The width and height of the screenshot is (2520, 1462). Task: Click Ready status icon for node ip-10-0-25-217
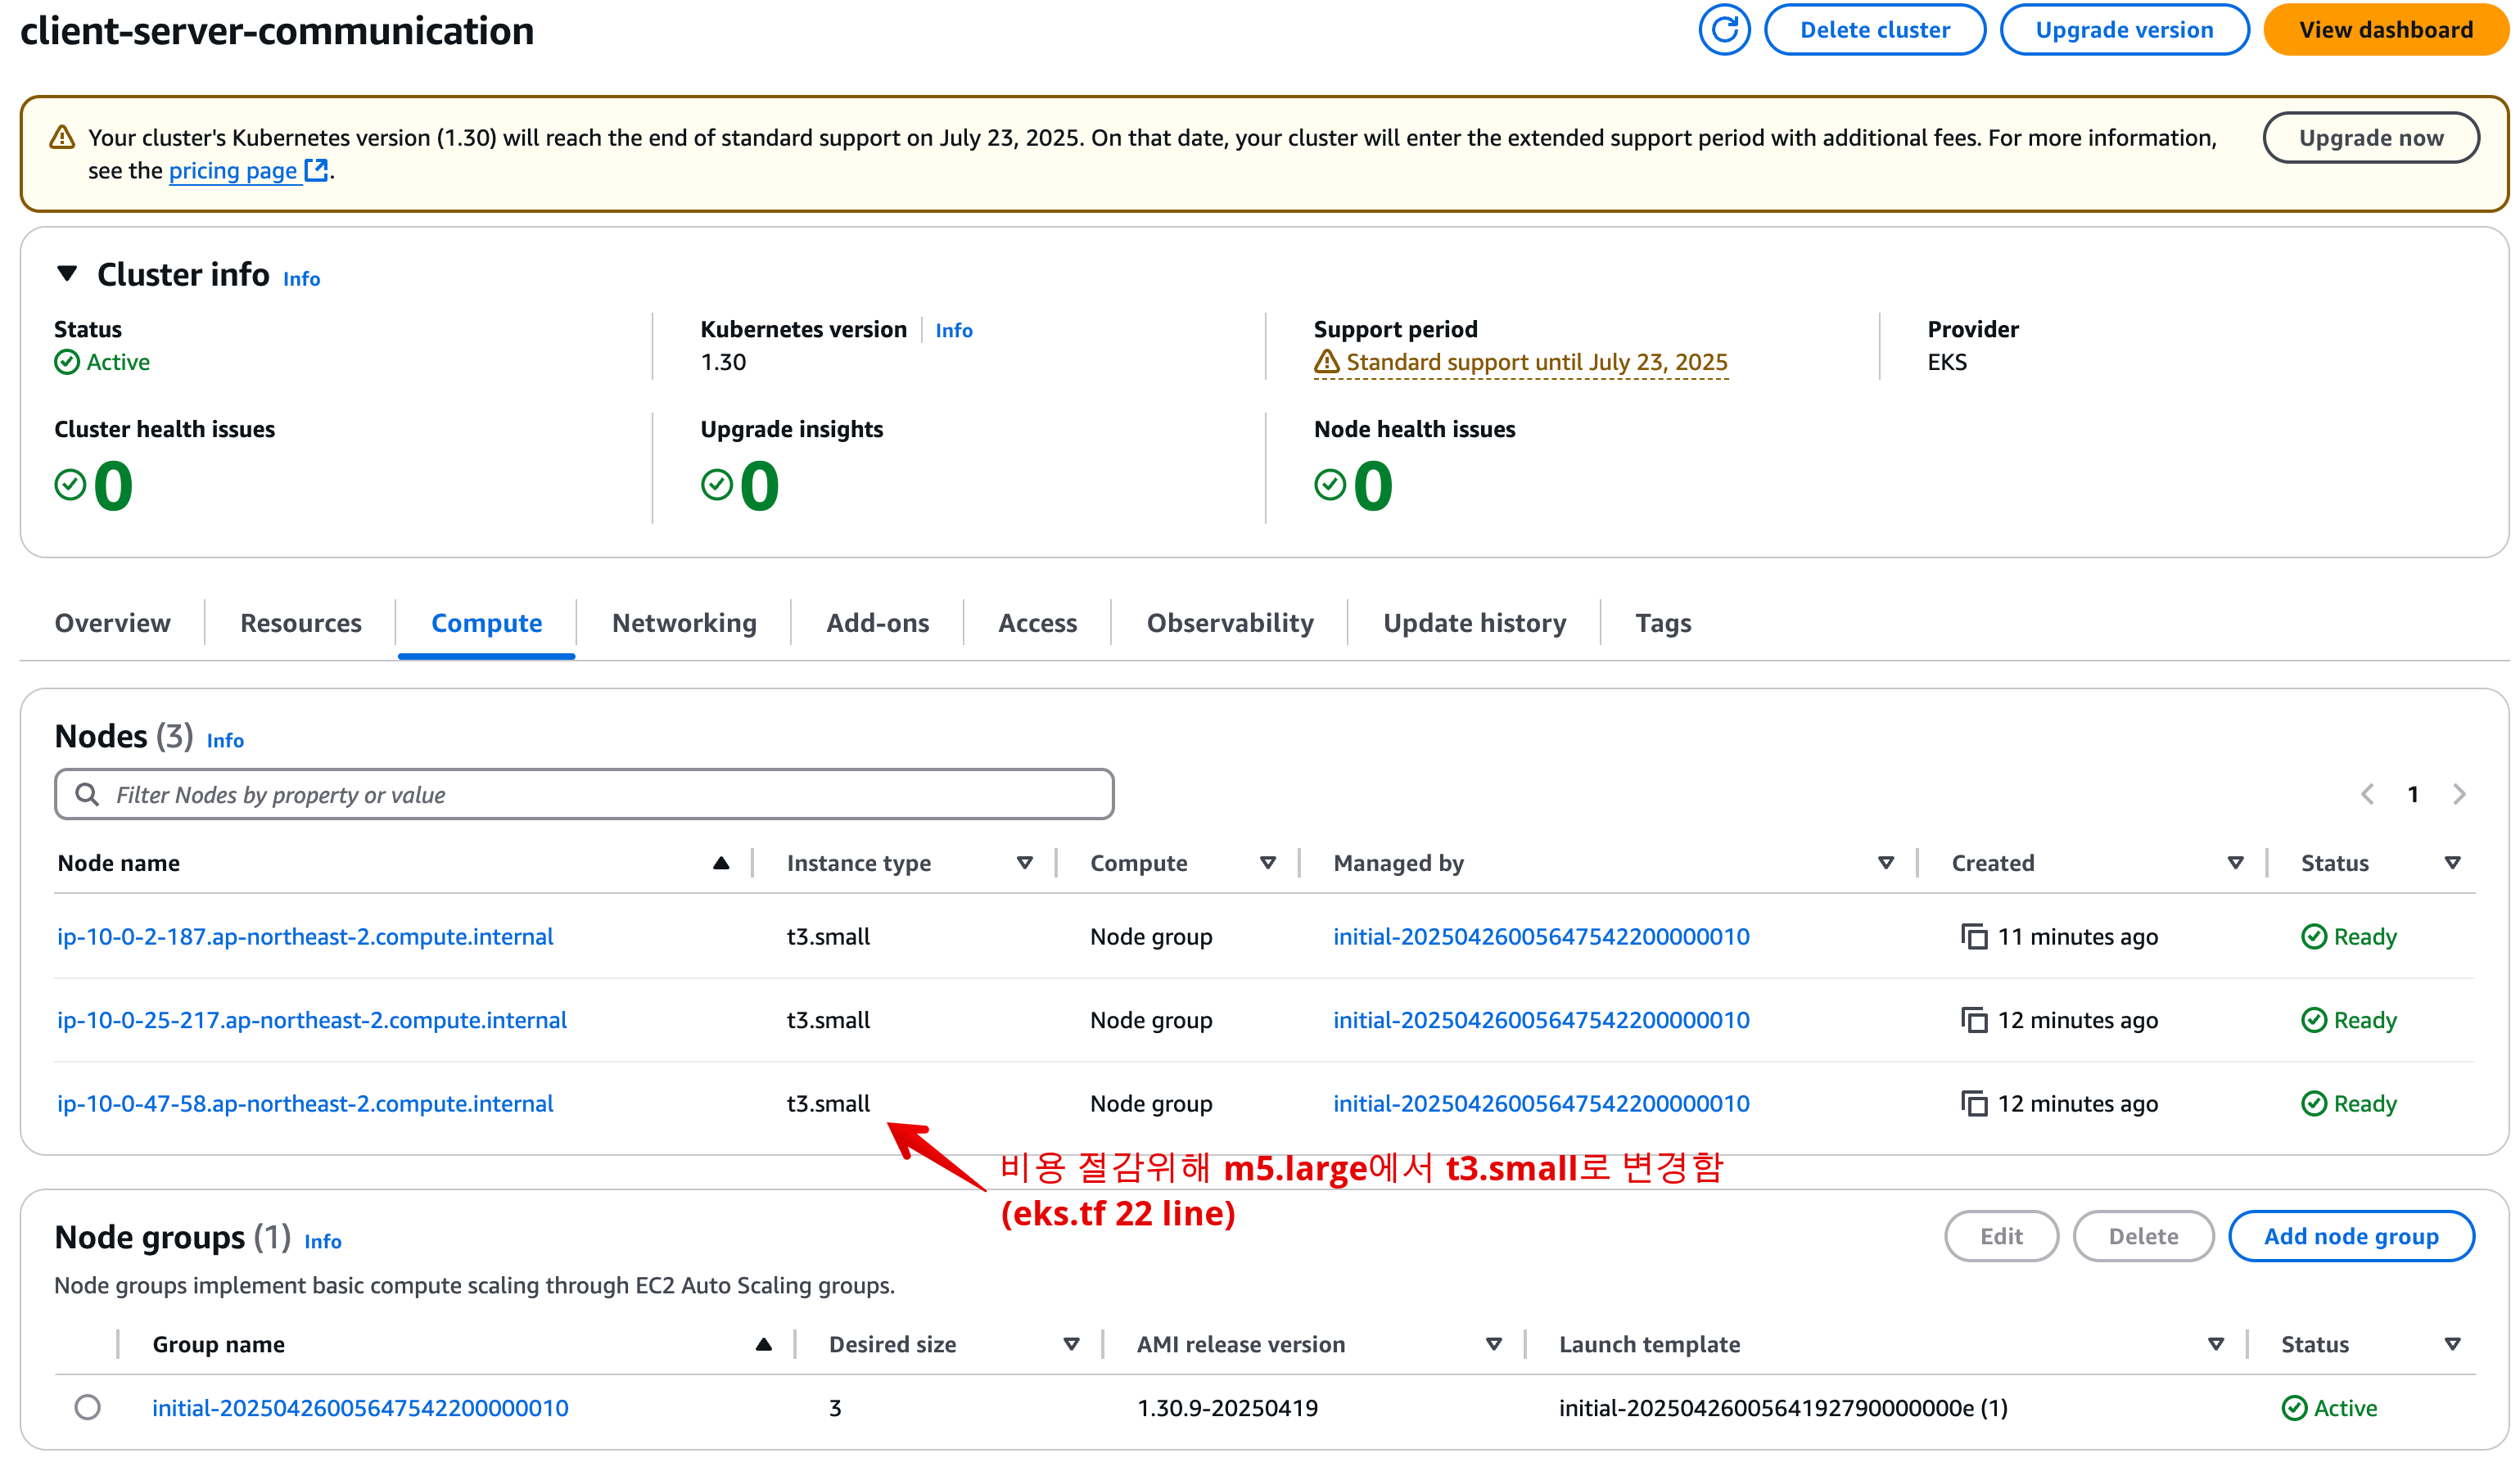(x=2314, y=1021)
